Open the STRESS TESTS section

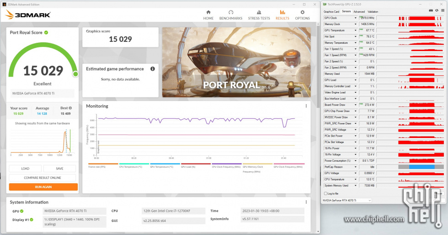coord(259,15)
